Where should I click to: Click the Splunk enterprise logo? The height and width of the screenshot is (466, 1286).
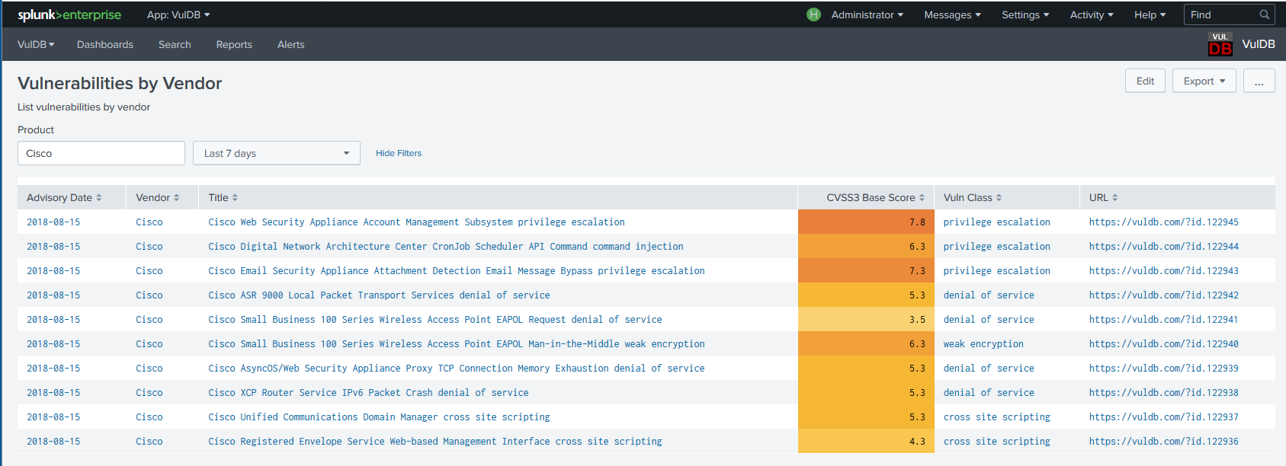[x=69, y=15]
